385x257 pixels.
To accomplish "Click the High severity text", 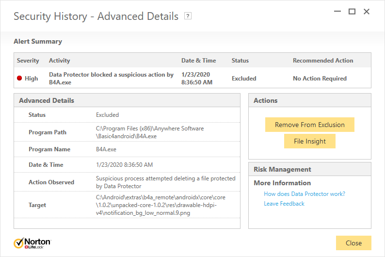I will coord(31,79).
